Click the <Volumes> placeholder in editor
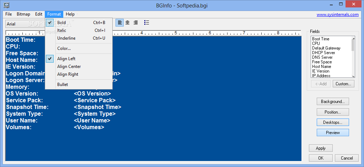The image size is (364, 167). click(89, 127)
